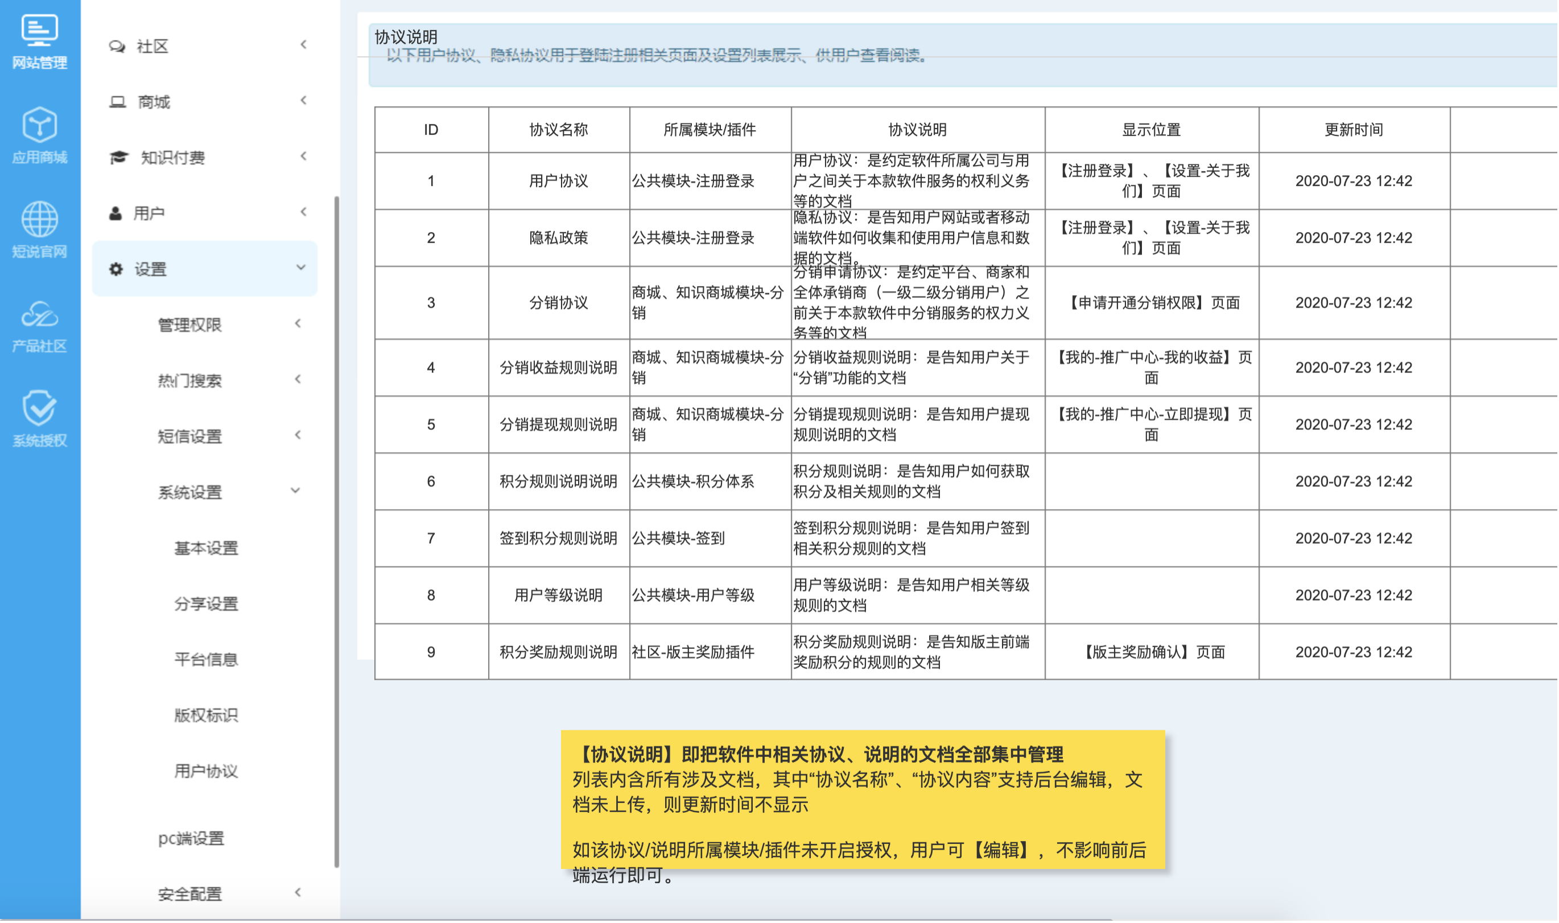Screen dimensions: 1559x923
Task: Select the 隐私政策 name cell
Action: click(x=559, y=238)
